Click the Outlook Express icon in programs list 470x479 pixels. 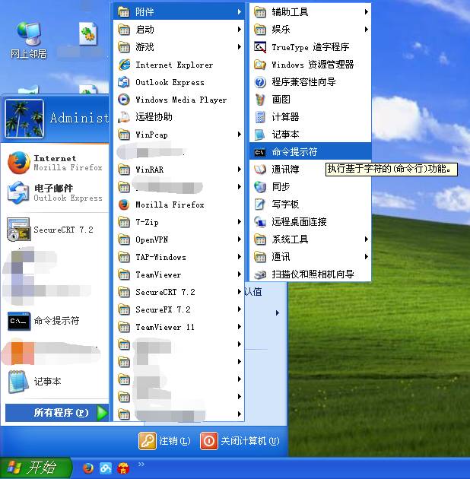tap(124, 82)
